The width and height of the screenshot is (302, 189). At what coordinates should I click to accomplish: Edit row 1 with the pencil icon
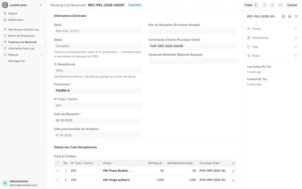(233, 171)
